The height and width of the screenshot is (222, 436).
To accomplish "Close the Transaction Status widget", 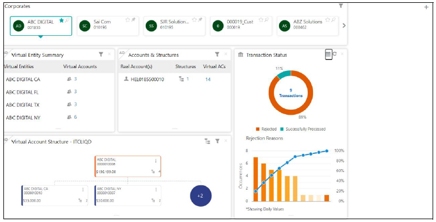I will click(342, 54).
